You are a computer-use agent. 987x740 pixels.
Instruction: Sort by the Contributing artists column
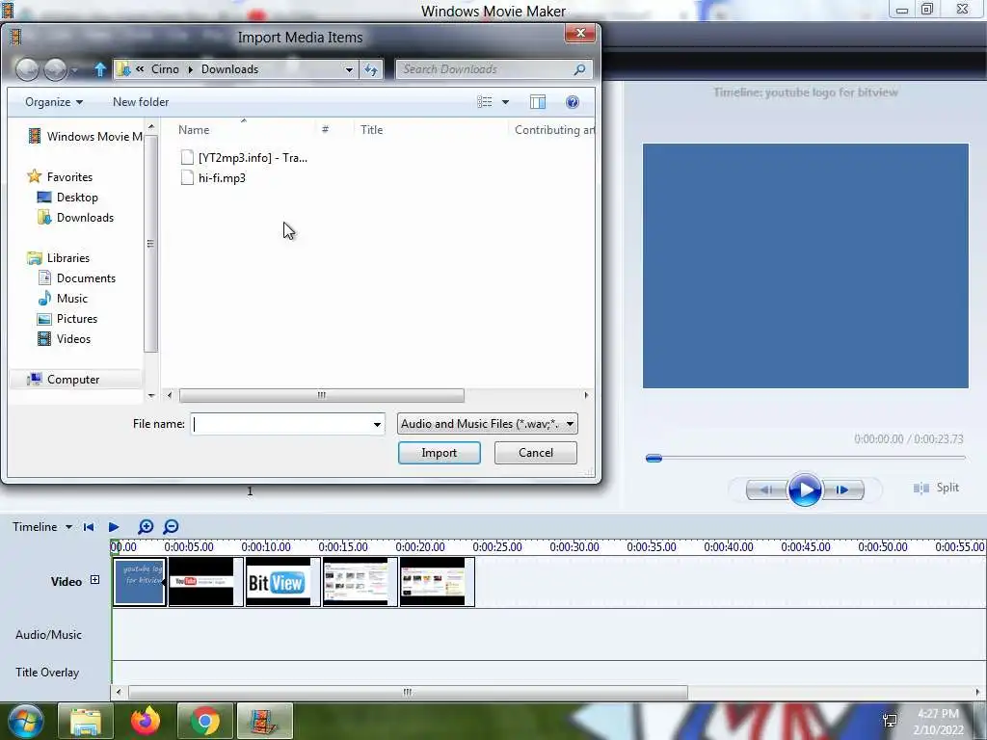(x=554, y=130)
